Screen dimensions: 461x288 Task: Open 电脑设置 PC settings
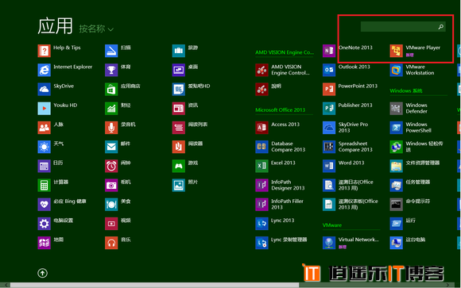[56, 224]
